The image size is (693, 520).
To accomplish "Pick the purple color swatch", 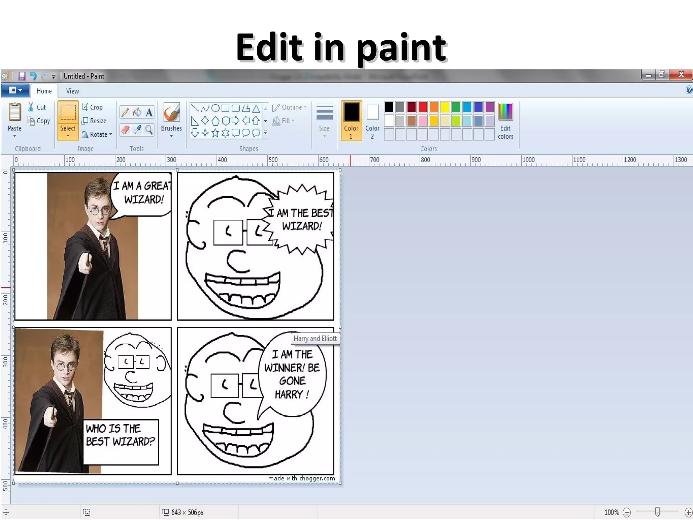I will point(490,107).
